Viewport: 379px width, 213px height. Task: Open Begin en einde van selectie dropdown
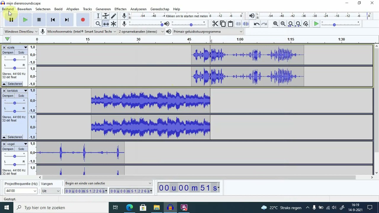coord(108,183)
